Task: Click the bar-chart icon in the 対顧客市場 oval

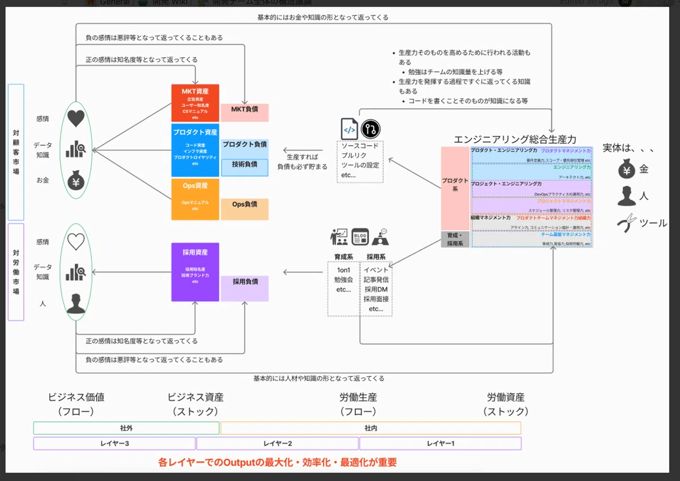Action: [75, 150]
